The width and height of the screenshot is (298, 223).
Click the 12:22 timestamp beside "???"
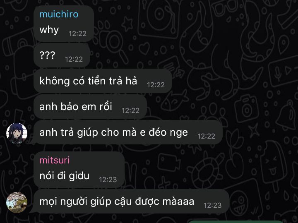click(74, 59)
